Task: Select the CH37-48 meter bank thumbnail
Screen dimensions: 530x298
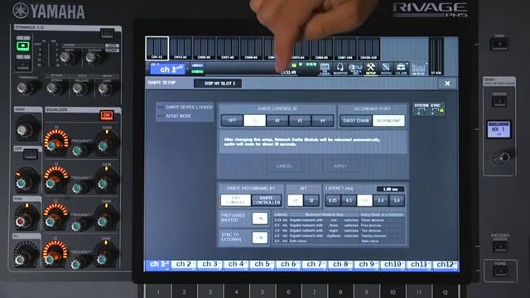Action: click(228, 48)
